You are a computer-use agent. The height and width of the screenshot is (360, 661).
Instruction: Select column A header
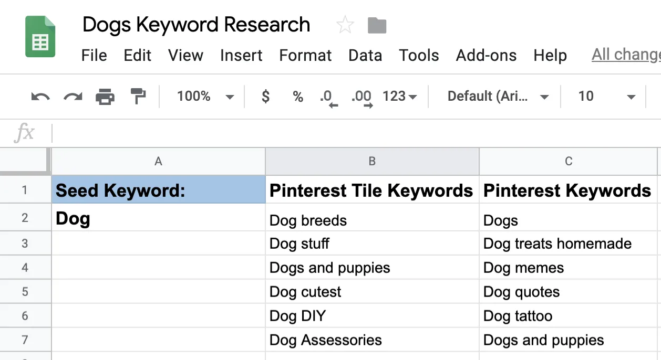pyautogui.click(x=158, y=162)
